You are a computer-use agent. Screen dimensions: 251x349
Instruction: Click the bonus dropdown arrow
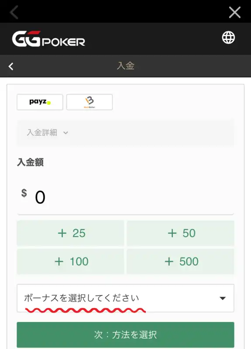tap(223, 298)
